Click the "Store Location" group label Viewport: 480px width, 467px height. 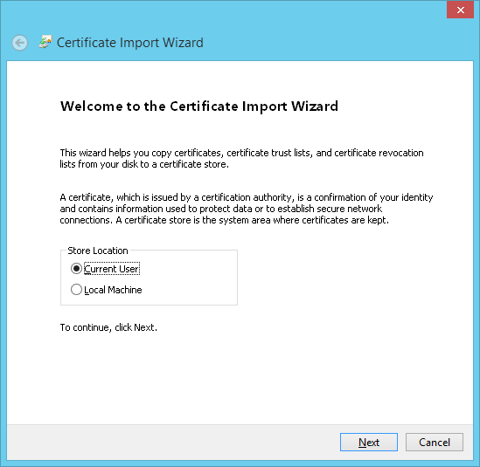pos(98,251)
